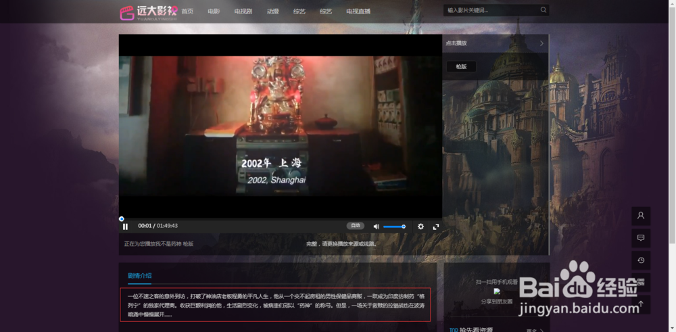Select the 枪版 source button
Image resolution: width=676 pixels, height=332 pixels.
[x=461, y=66]
